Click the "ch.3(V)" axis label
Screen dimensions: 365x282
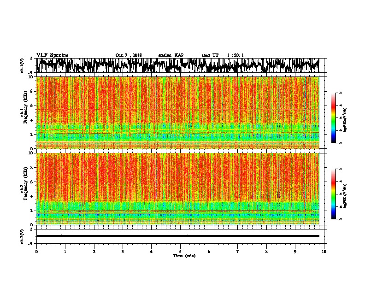click(x=22, y=236)
